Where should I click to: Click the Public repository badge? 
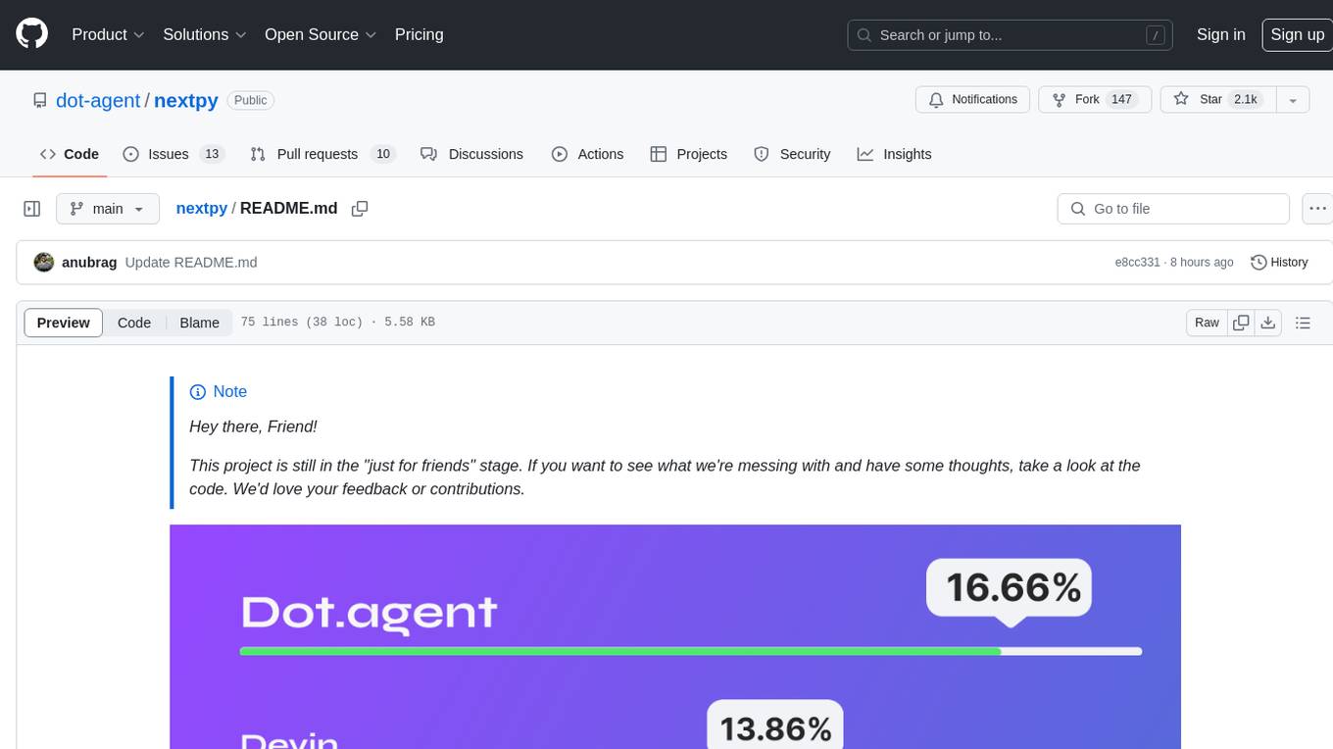coord(250,100)
